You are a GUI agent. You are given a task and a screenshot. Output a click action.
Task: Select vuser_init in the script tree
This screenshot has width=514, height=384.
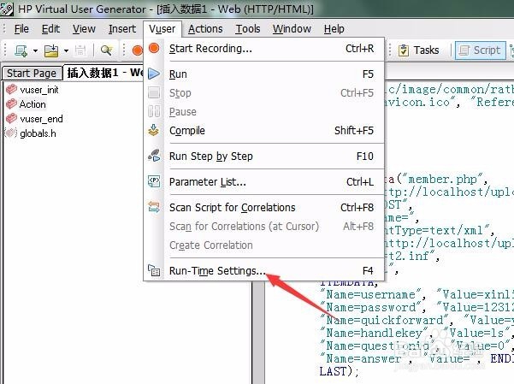(39, 90)
